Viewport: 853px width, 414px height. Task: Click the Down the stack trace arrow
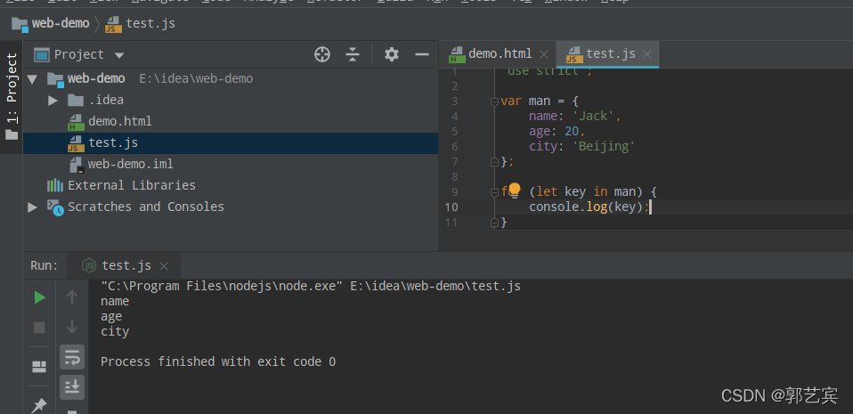[x=72, y=327]
